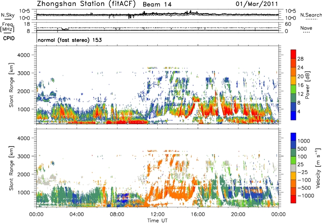This screenshot has height=223, width=322.
Task: Click the 'Time UT' axis label
Action: point(157,221)
